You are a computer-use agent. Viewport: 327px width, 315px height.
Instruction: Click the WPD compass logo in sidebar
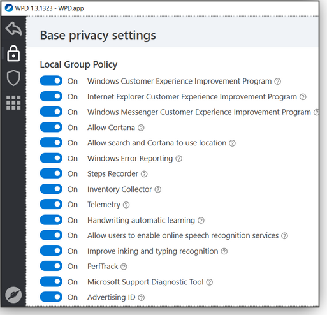(x=13, y=295)
